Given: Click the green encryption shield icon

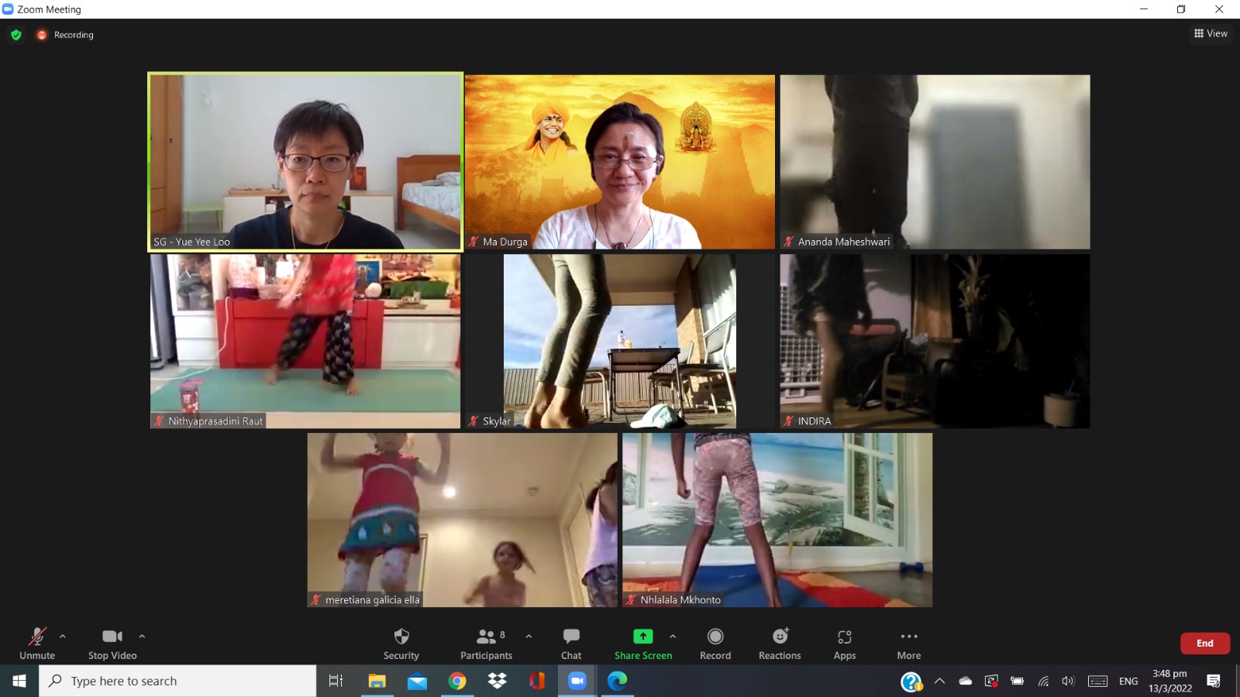Looking at the screenshot, I should click(x=16, y=35).
